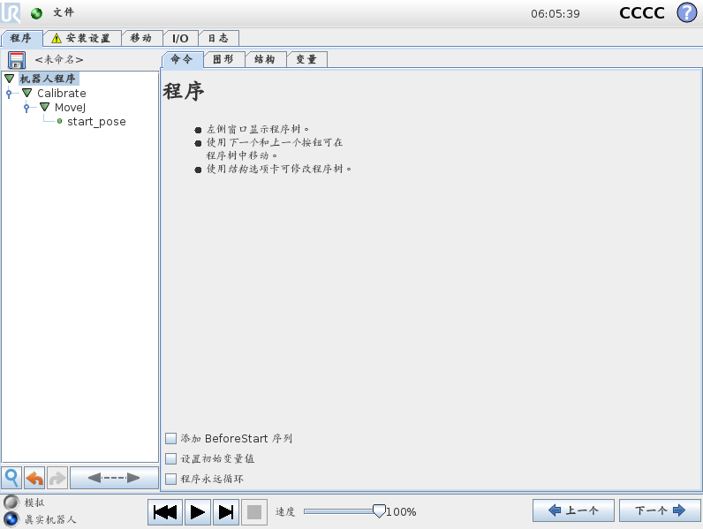Click the 程序 heading in the command panel
The width and height of the screenshot is (703, 529).
(x=184, y=91)
